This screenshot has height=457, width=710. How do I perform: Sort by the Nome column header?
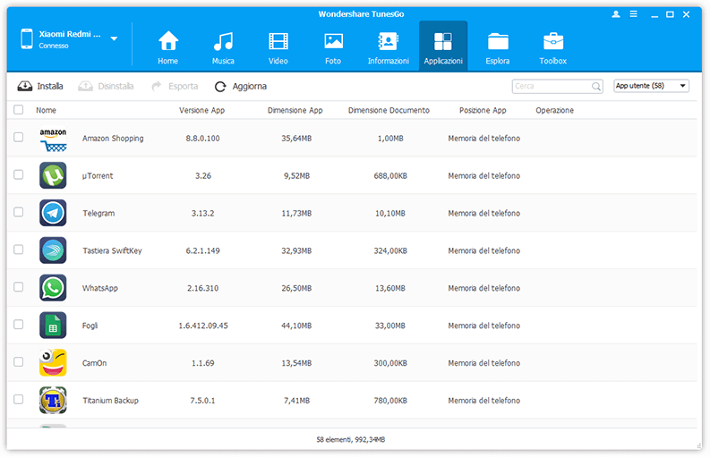(47, 110)
